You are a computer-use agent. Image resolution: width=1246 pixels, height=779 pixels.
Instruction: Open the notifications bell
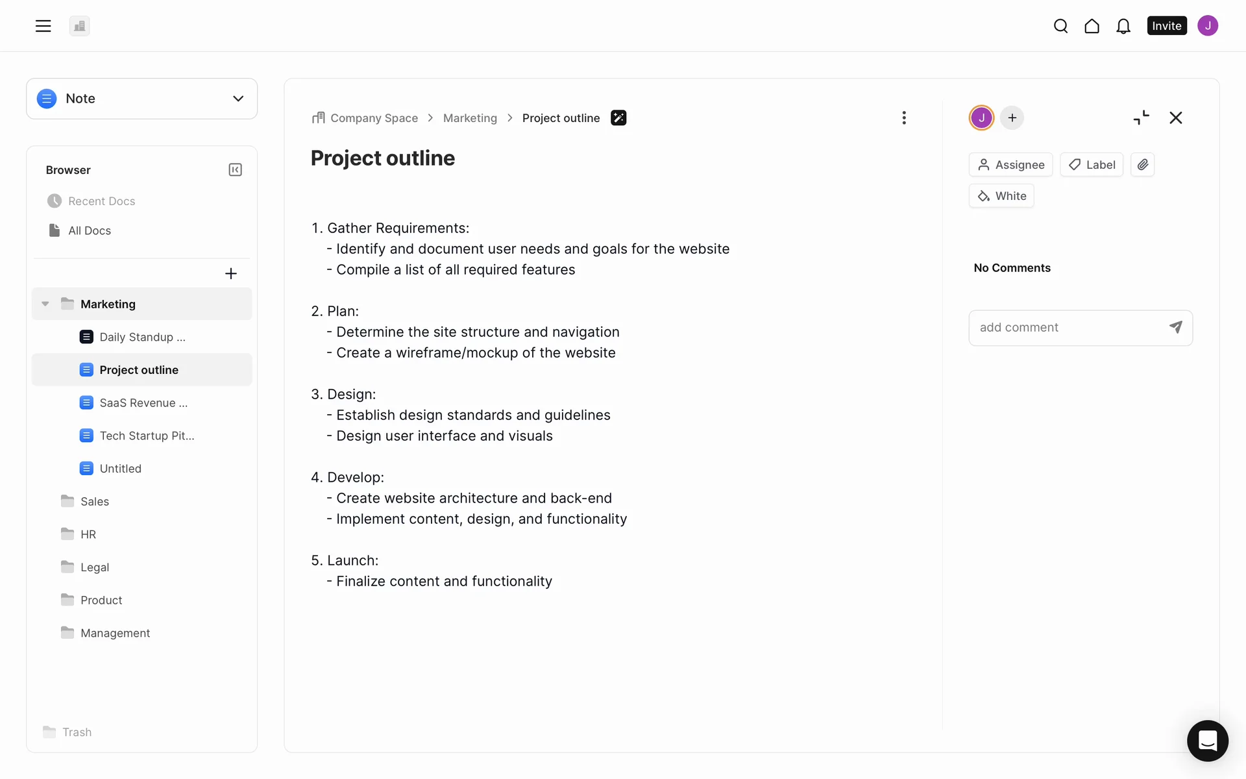[1123, 26]
